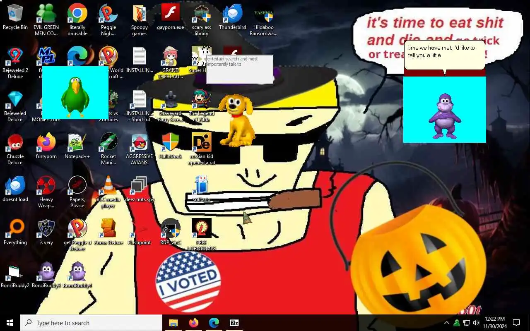Click the green parrot desktop agent
Image resolution: width=530 pixels, height=331 pixels.
coord(75,96)
